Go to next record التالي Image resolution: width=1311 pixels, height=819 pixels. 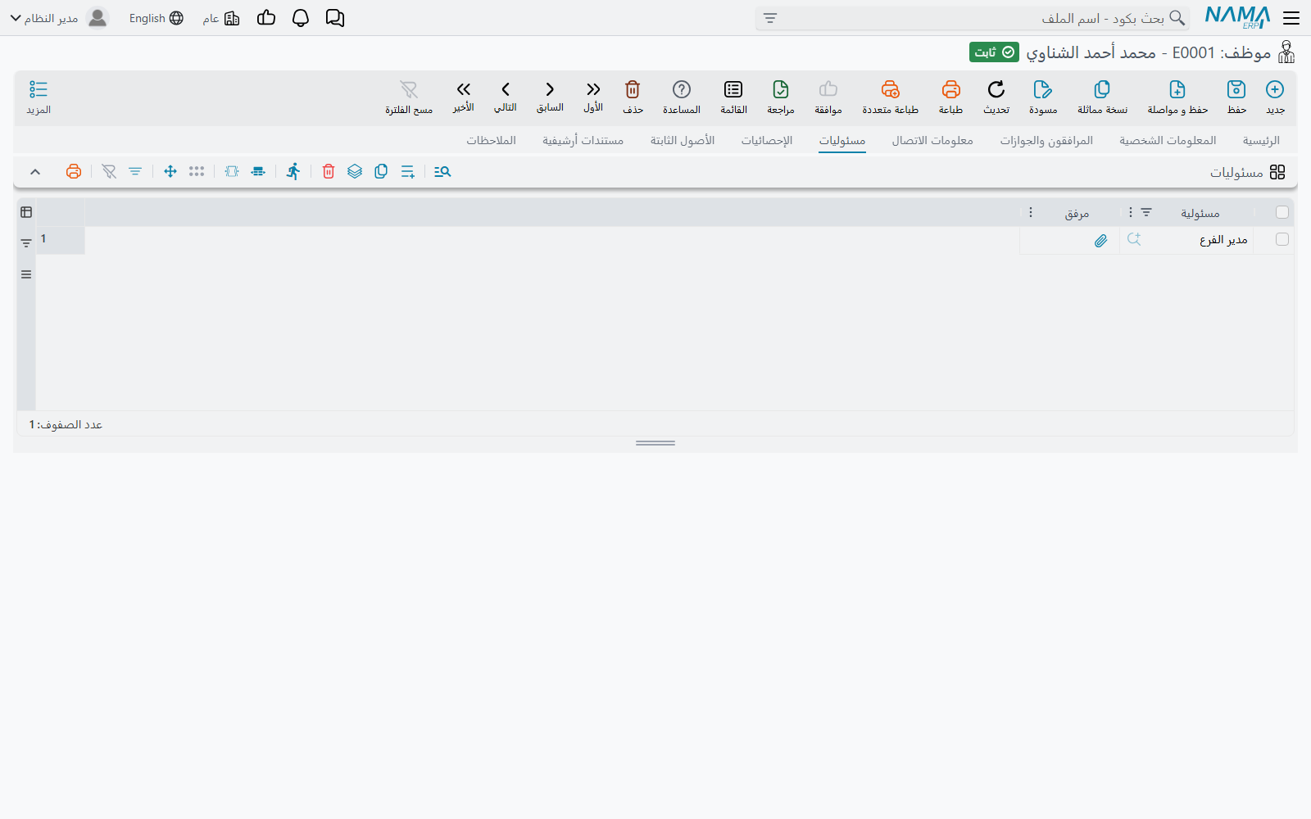pyautogui.click(x=506, y=89)
